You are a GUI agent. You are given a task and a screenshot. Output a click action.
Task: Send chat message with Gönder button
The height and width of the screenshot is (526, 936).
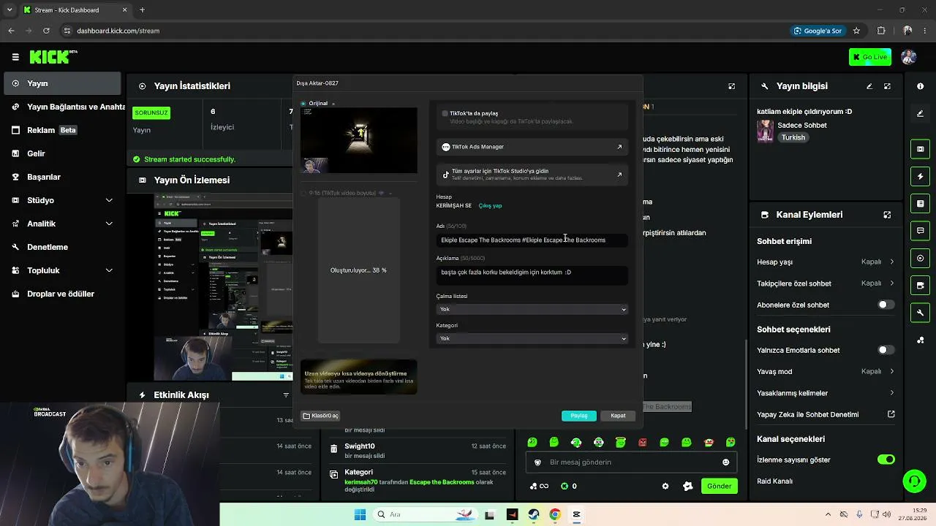719,487
